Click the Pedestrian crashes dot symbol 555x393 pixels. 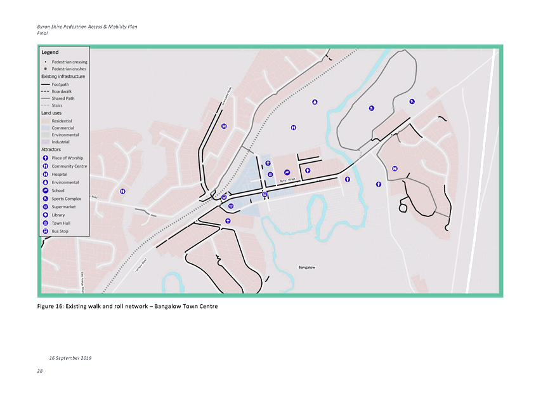point(45,69)
